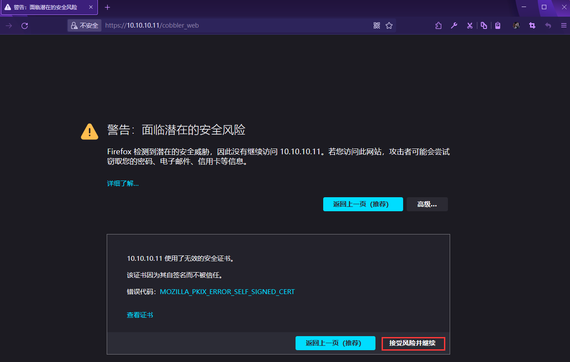570x362 pixels.
Task: Open the not-secure lock site info
Action: 75,25
